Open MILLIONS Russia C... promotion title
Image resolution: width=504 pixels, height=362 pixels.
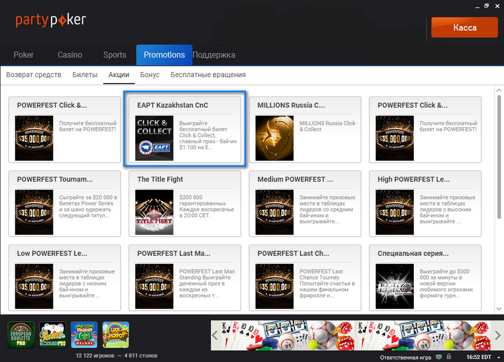[x=291, y=105]
